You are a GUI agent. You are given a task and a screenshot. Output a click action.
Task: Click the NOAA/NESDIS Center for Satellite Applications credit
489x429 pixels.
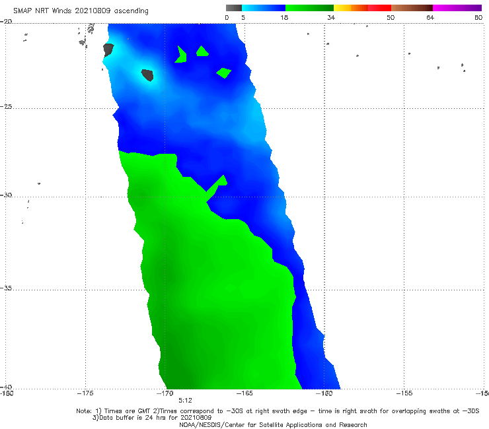coord(273,424)
